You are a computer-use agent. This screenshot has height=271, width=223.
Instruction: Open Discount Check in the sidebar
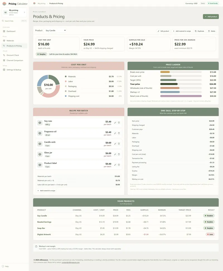(14, 55)
